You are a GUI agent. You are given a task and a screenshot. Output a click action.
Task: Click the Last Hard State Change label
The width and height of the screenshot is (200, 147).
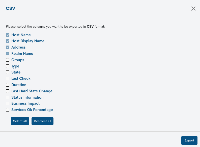click(x=32, y=91)
